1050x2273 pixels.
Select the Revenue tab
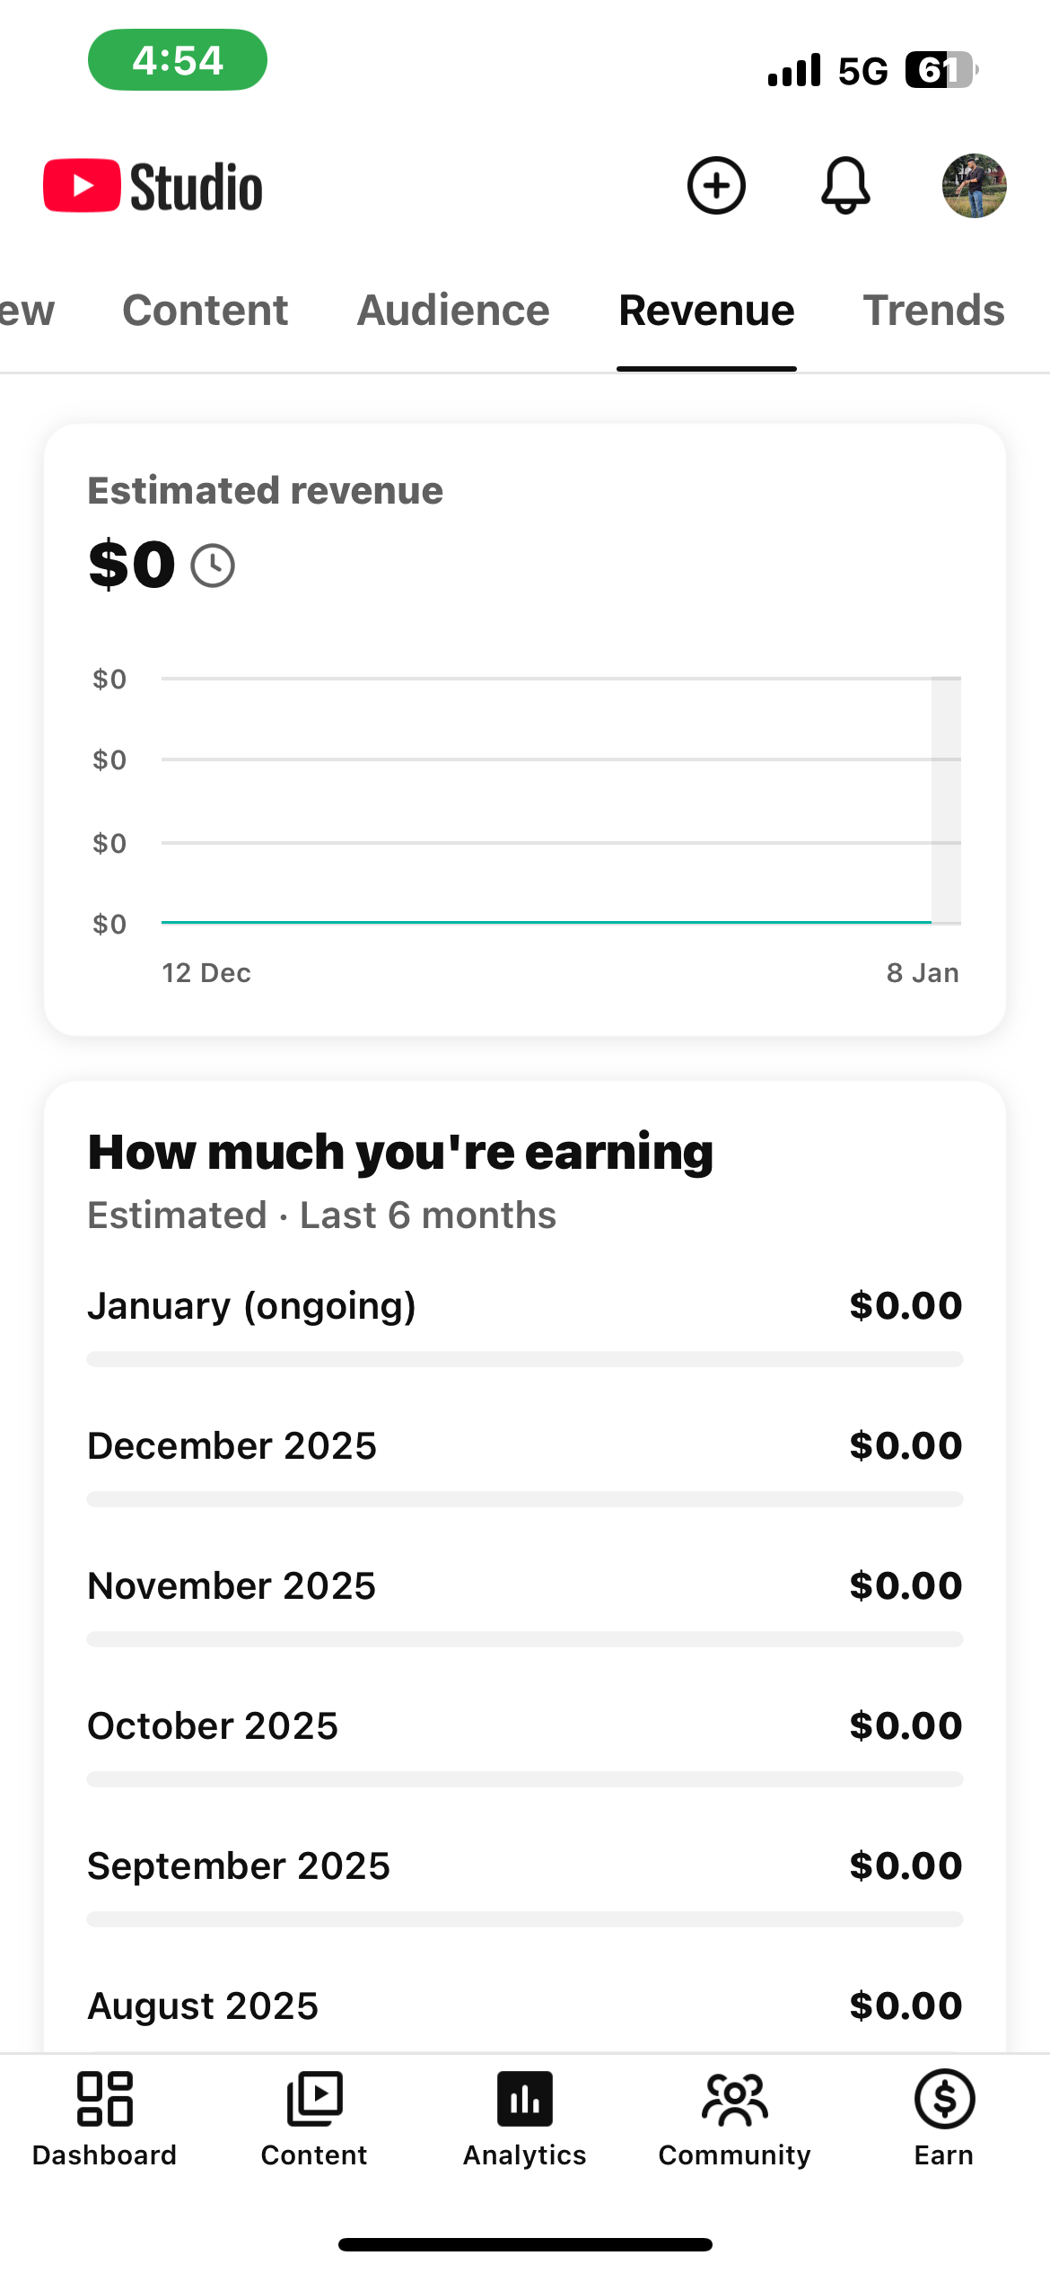tap(706, 311)
